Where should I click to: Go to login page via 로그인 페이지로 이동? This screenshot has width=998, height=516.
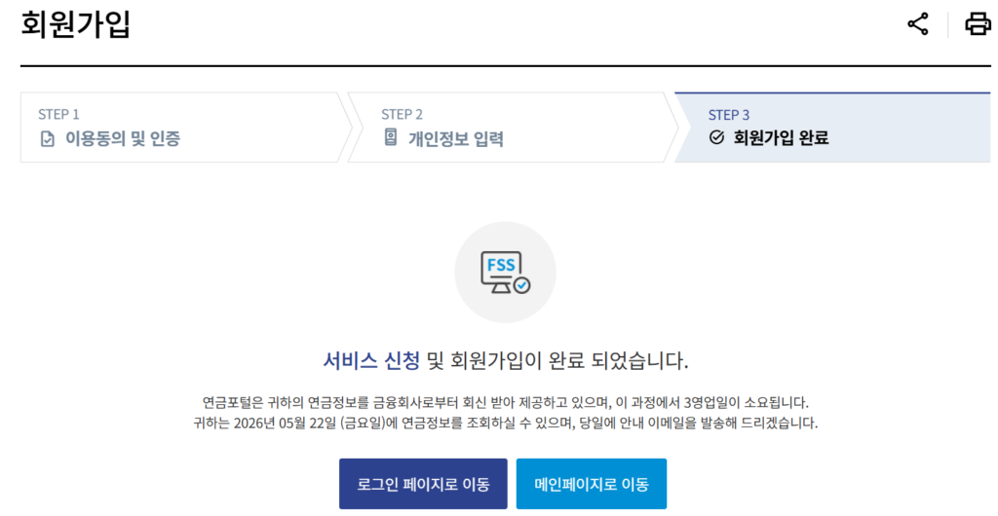coord(423,484)
